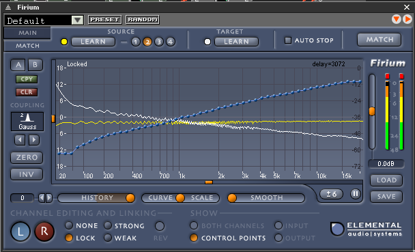The height and width of the screenshot is (252, 415).
Task: Click the yellow source indicator light
Action: (x=64, y=42)
